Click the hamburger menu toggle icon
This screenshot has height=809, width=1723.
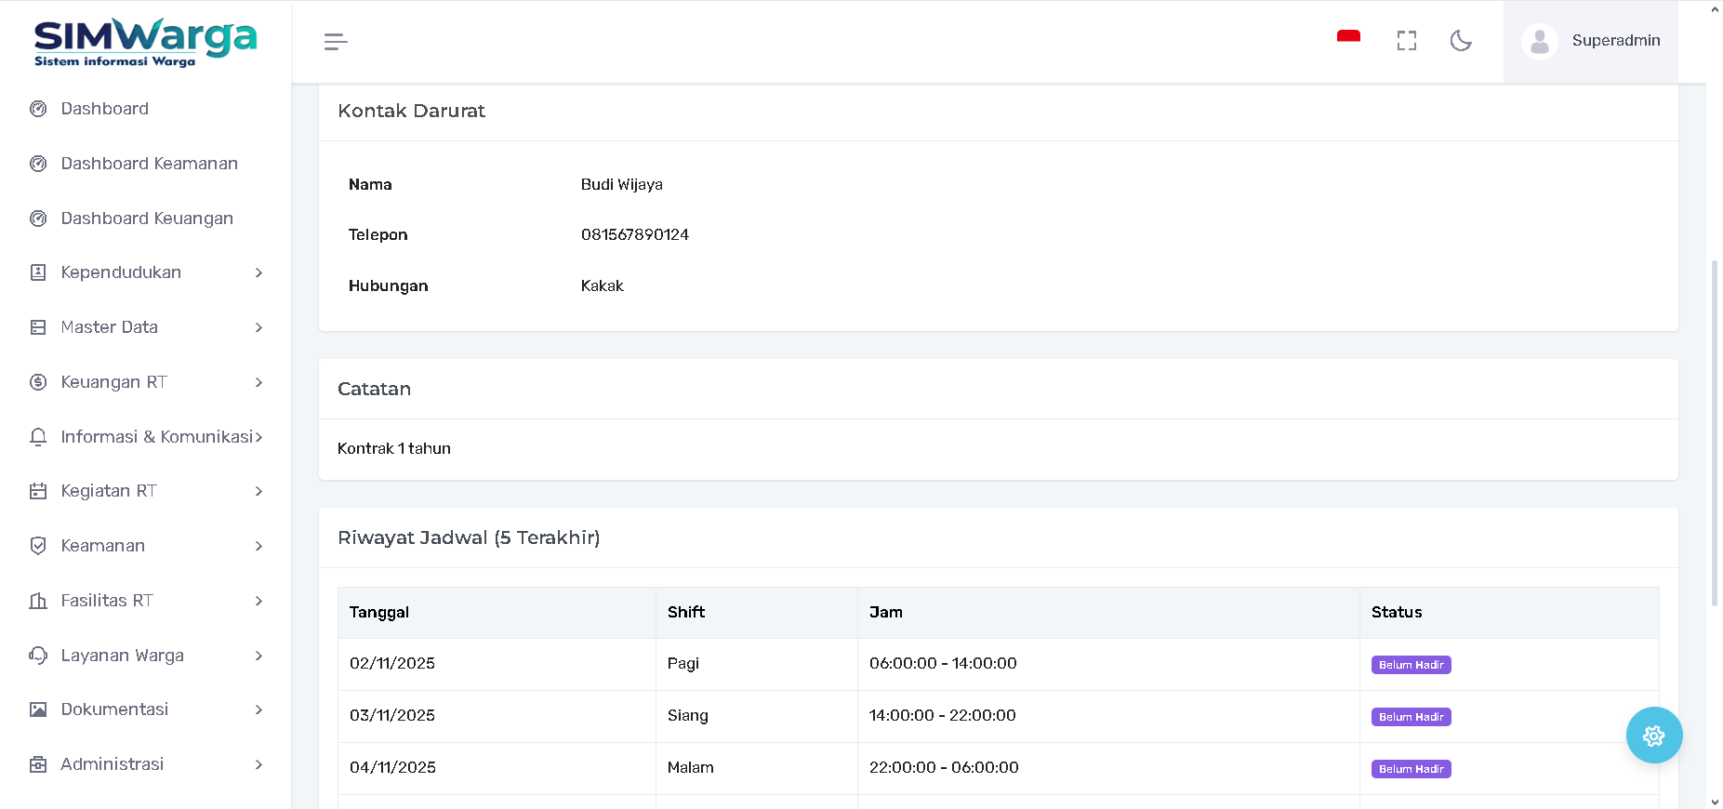(x=336, y=42)
